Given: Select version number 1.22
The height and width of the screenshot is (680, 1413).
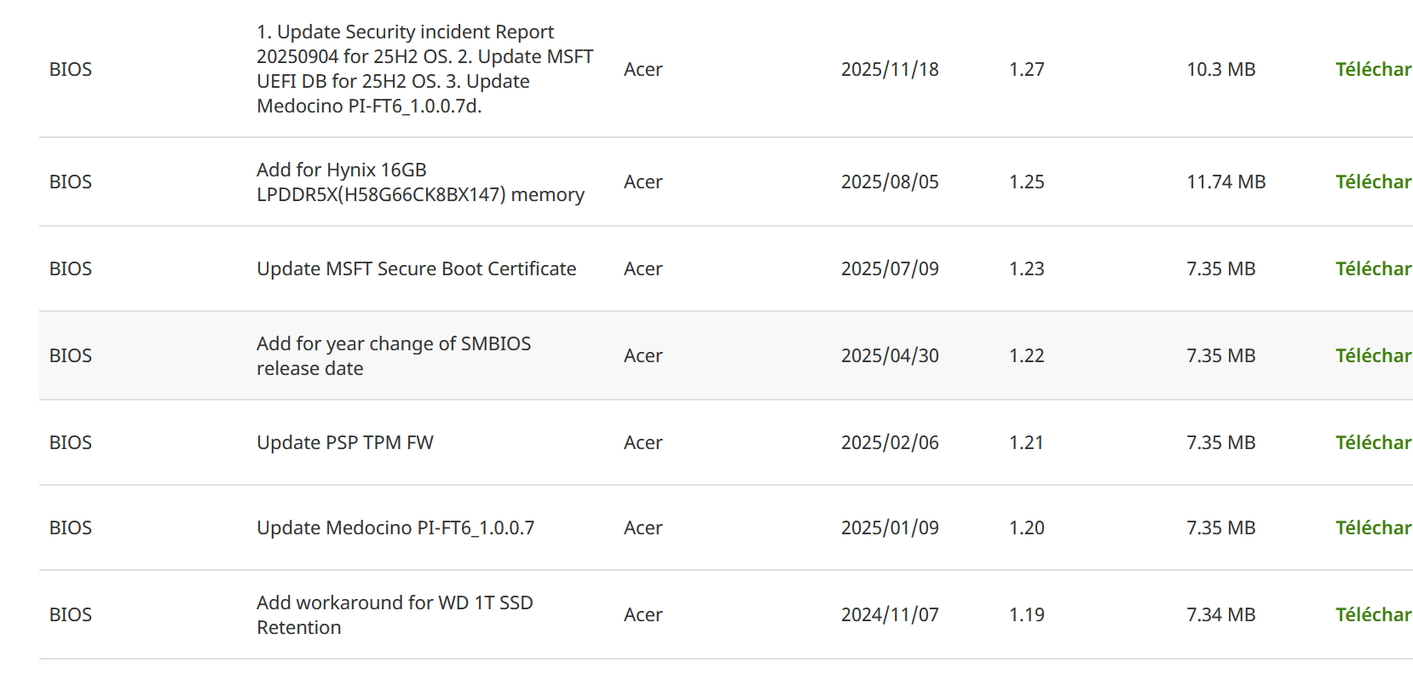Looking at the screenshot, I should (x=1027, y=356).
